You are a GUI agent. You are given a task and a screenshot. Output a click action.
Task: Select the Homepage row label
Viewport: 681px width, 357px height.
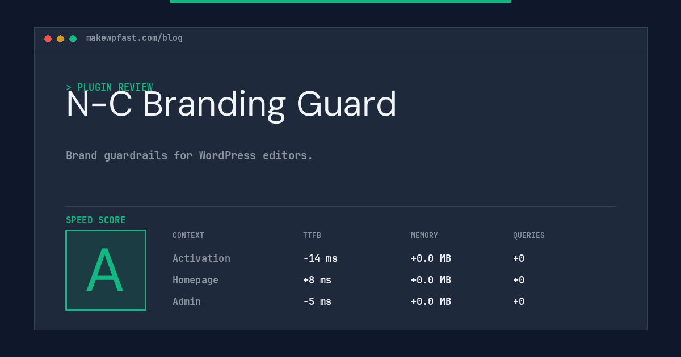point(195,280)
